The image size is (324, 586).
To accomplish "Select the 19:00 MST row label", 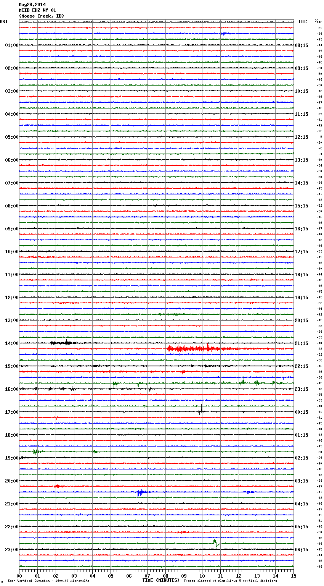I will 11,458.
